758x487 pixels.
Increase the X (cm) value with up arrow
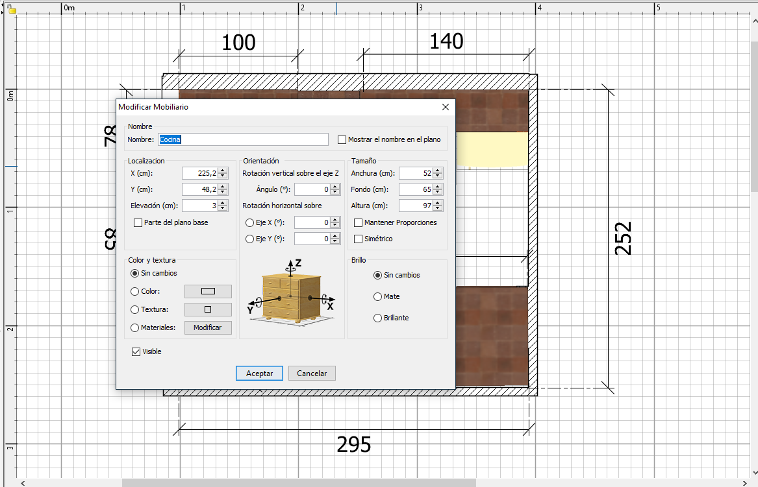tap(223, 171)
